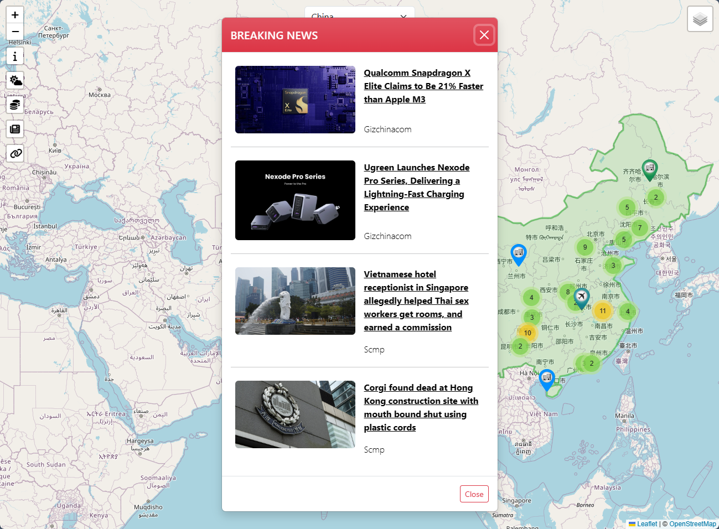Click the Singapore Merlion thumbnail
The height and width of the screenshot is (529, 719).
[295, 301]
